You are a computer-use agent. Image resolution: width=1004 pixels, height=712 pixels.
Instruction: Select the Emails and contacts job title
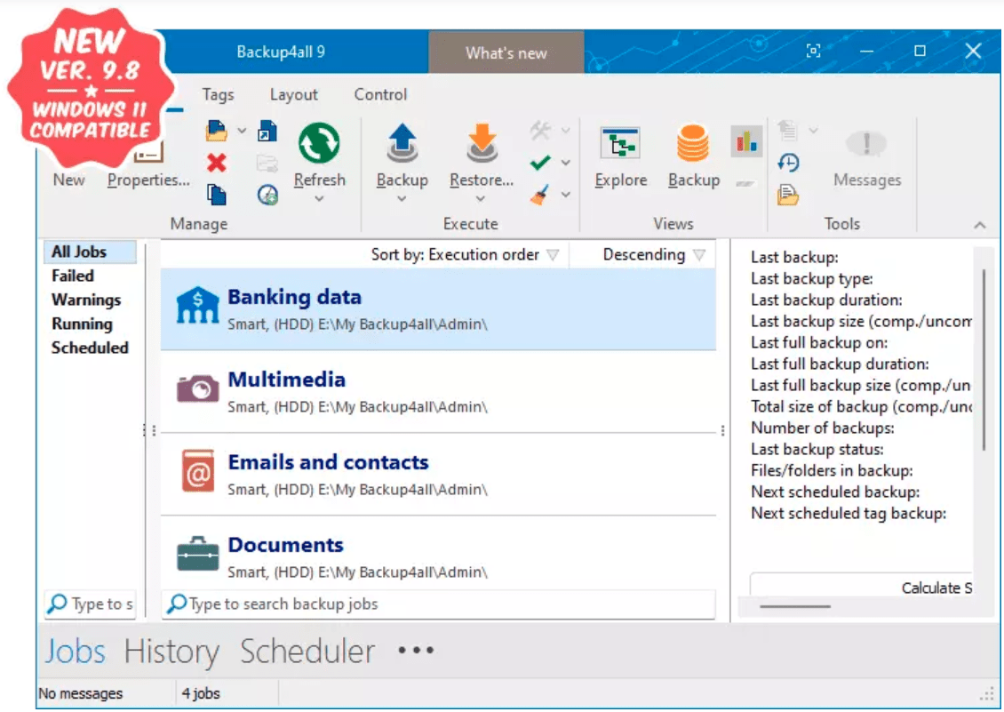[x=329, y=462]
